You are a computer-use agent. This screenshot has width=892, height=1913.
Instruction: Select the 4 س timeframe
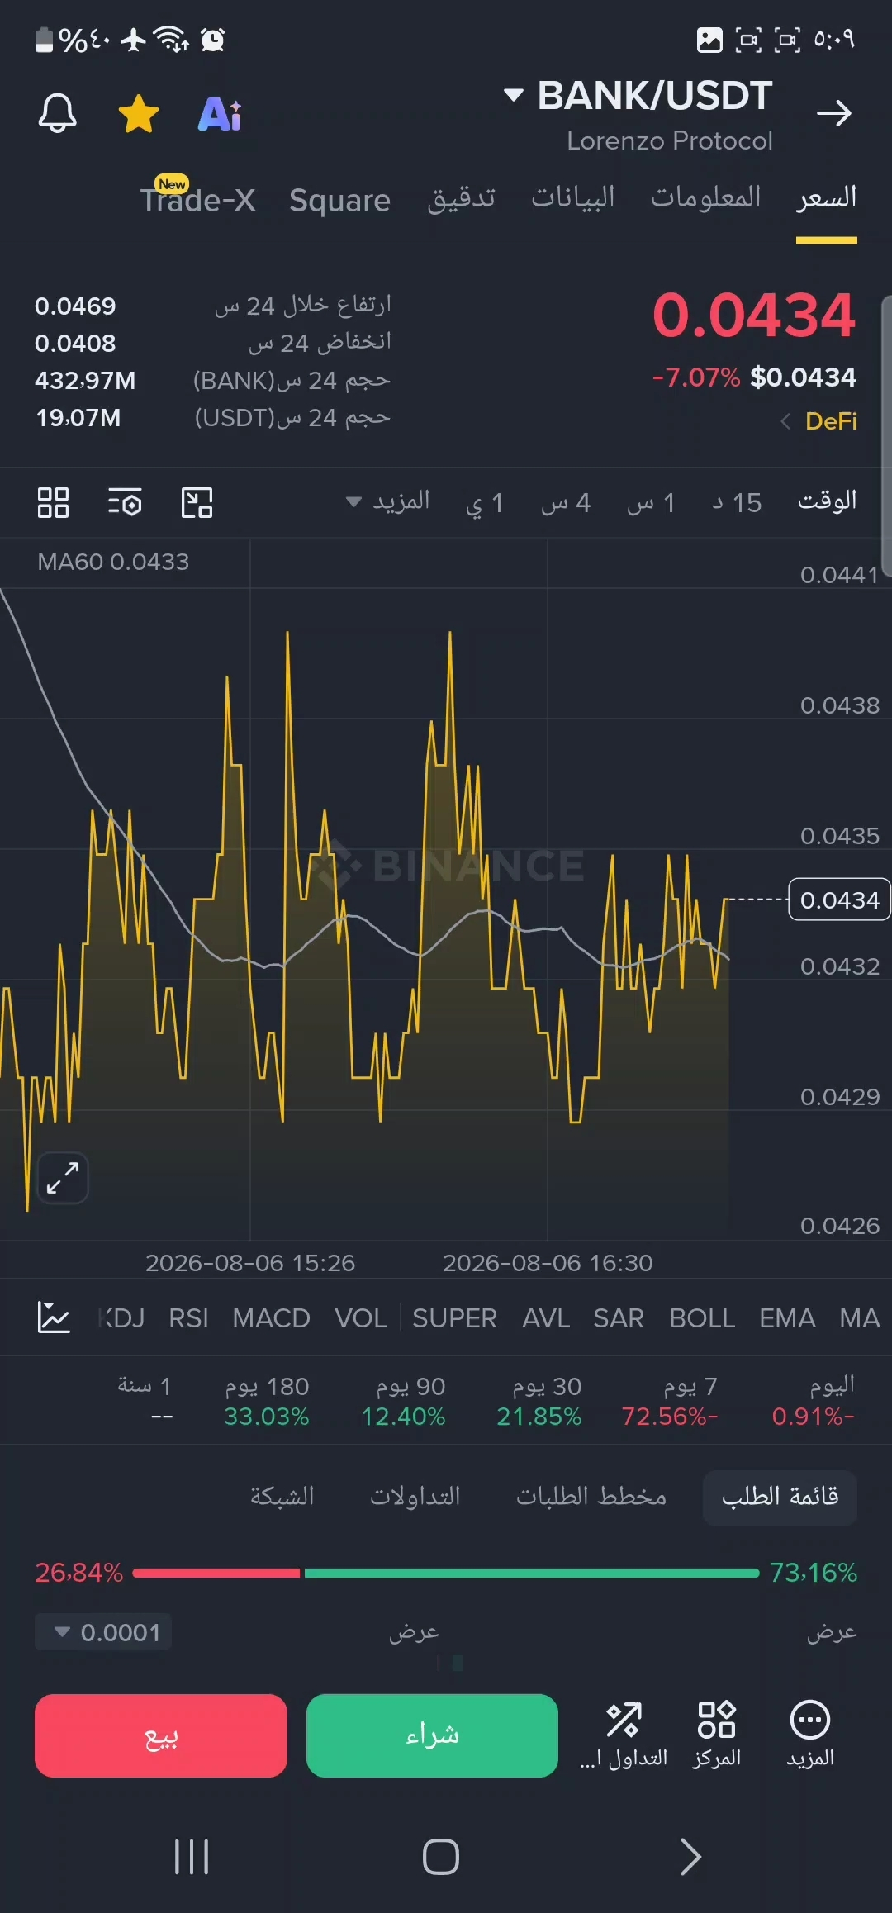(x=566, y=502)
